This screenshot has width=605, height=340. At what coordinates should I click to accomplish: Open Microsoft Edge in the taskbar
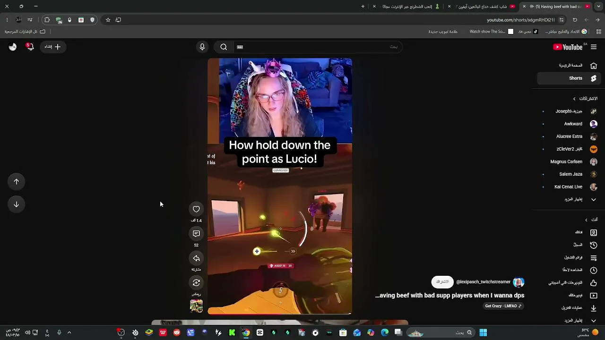tap(385, 332)
